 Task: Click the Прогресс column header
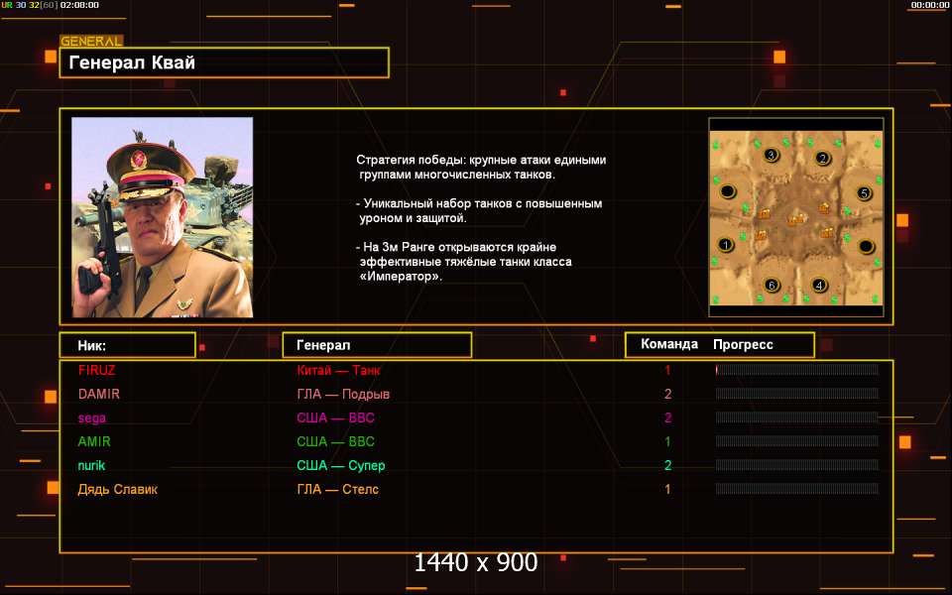[743, 345]
